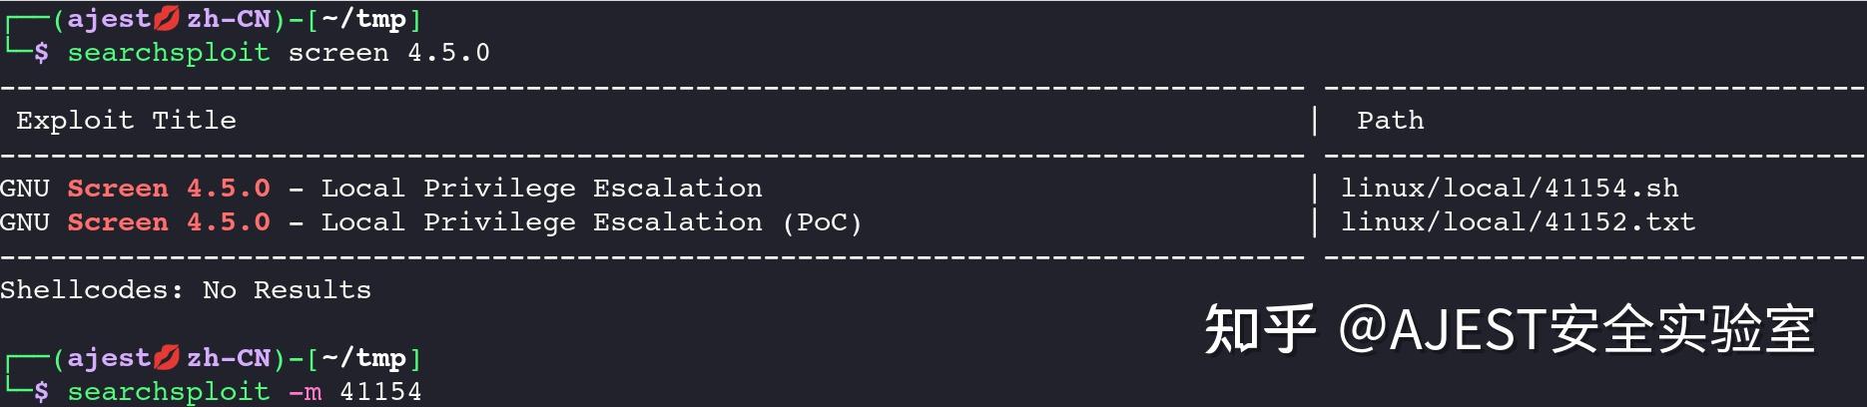Click the '(PoC)' text in the second result

(x=822, y=222)
